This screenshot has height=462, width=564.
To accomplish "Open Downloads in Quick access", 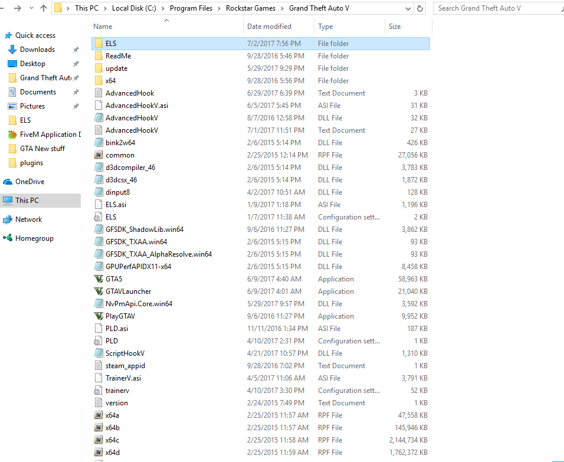I will click(37, 50).
